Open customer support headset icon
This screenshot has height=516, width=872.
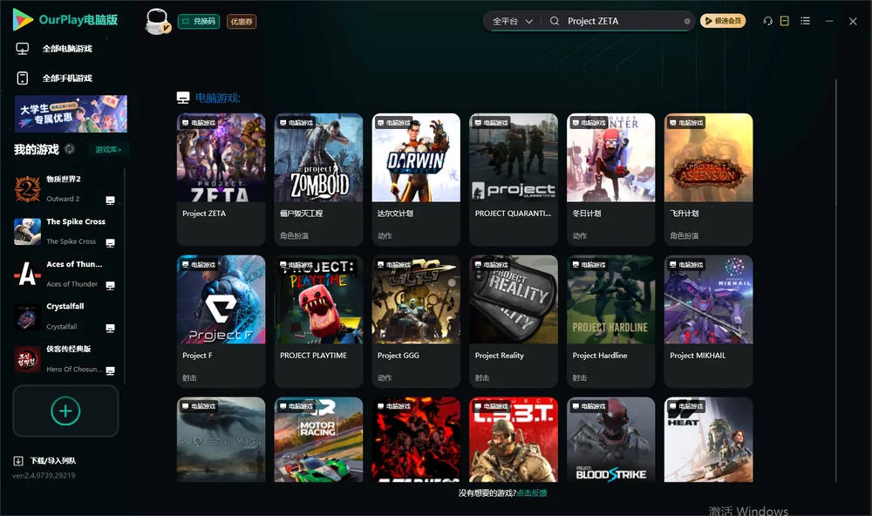[x=767, y=21]
